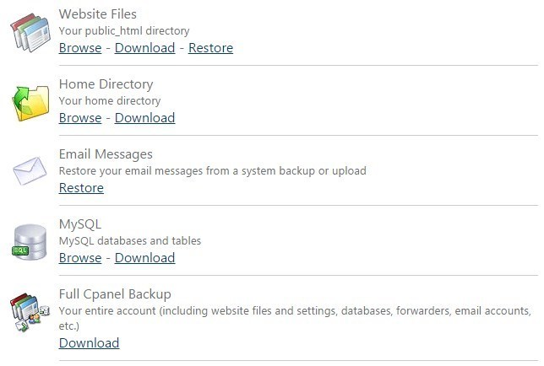The image size is (544, 366).
Task: Select the MySQL section heading
Action: [80, 224]
